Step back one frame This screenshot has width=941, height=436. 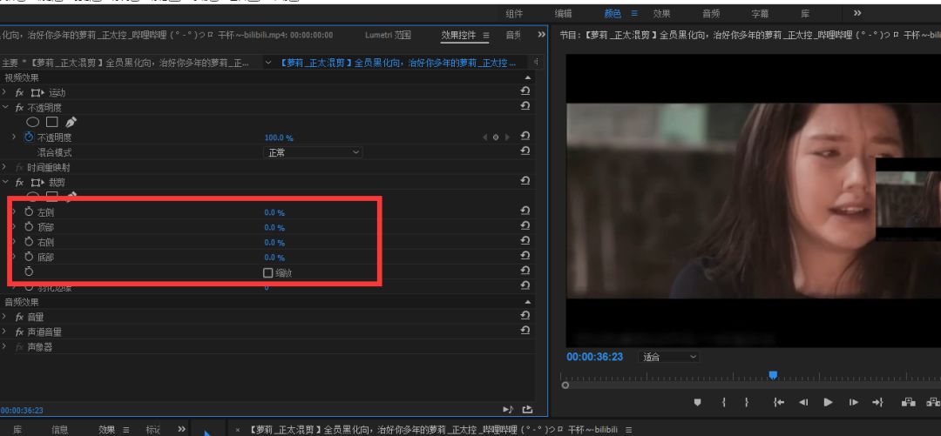coord(803,402)
